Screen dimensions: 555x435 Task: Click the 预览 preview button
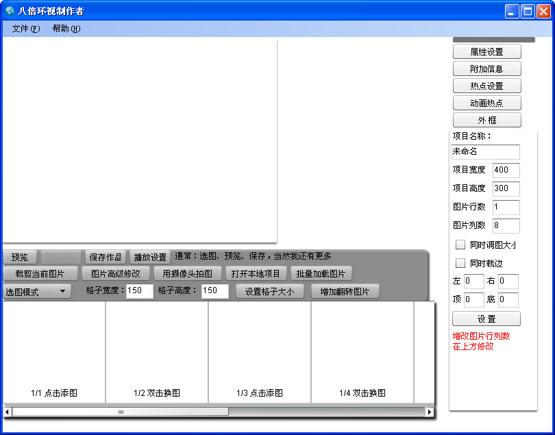click(20, 256)
